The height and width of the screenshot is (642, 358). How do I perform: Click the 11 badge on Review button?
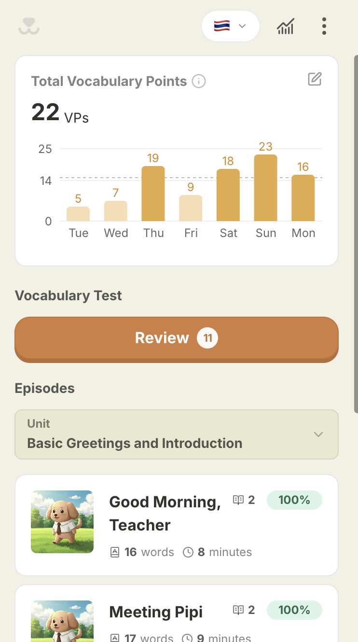click(207, 338)
